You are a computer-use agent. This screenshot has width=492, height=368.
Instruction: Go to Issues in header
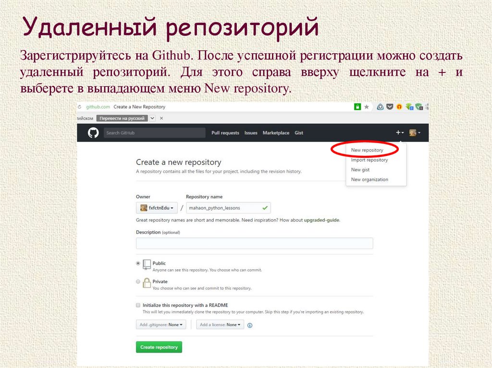(x=251, y=133)
